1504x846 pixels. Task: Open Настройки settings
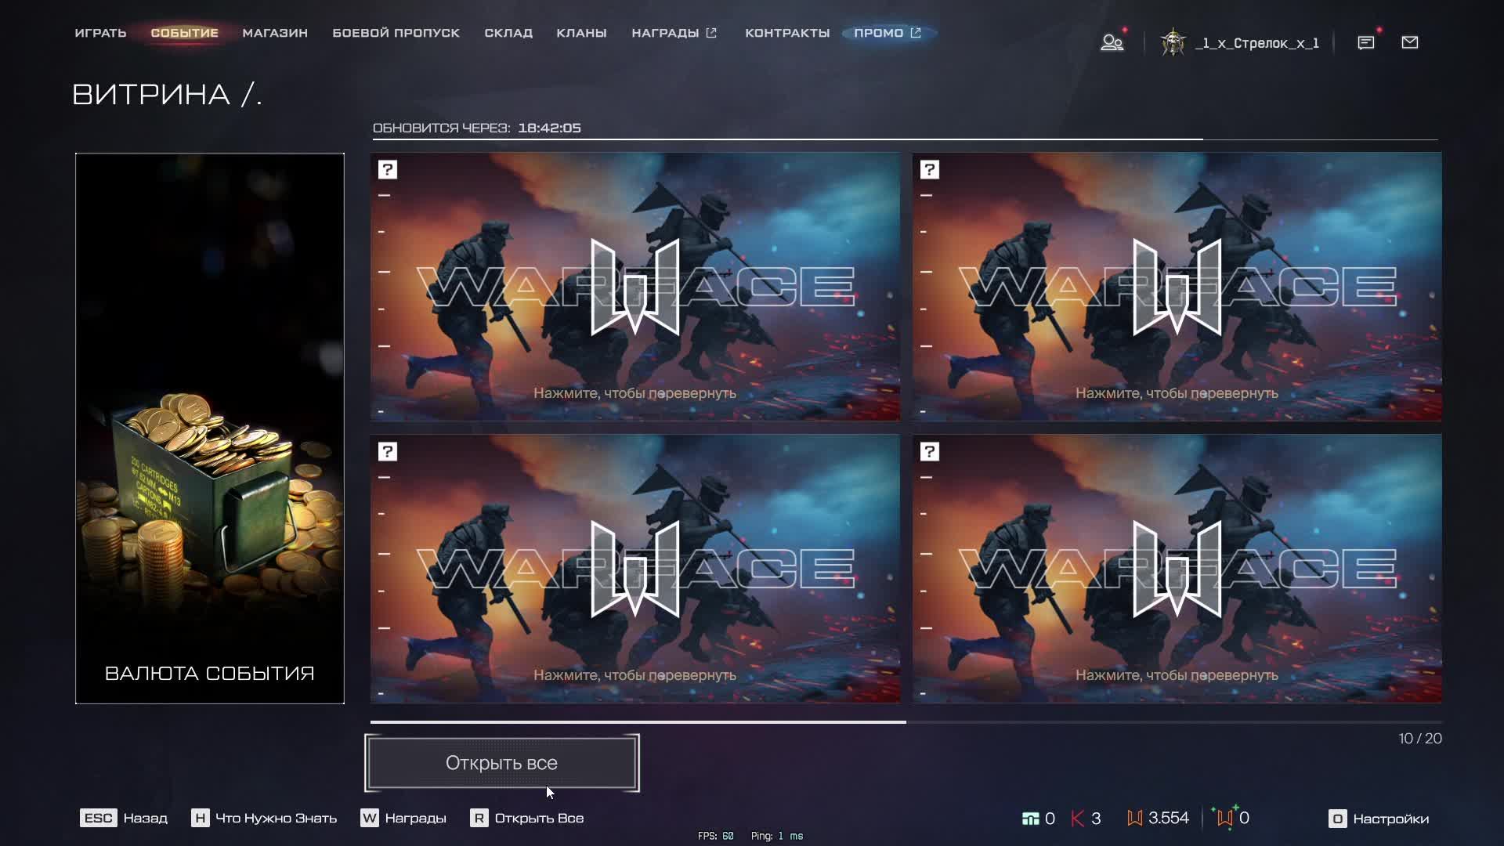(x=1379, y=819)
